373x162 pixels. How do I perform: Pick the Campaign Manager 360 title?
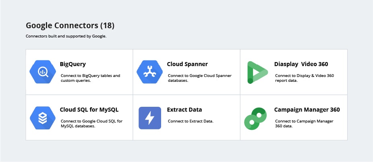point(307,110)
